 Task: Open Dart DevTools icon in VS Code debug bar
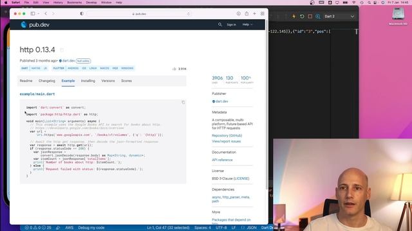(318, 16)
